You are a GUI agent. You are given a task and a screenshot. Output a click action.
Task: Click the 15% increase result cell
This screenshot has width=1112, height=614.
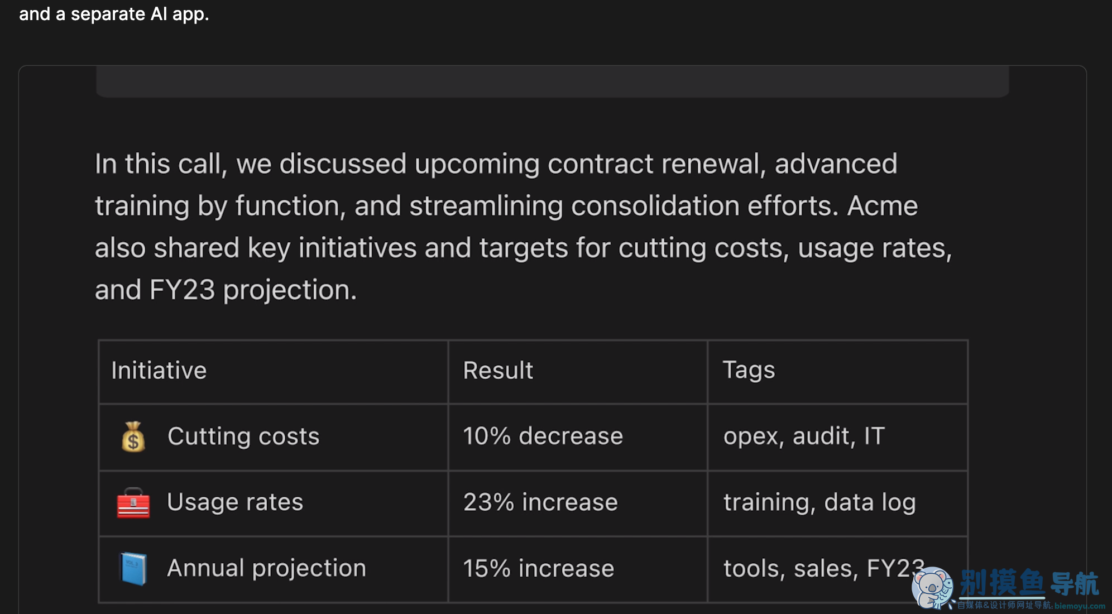point(578,569)
